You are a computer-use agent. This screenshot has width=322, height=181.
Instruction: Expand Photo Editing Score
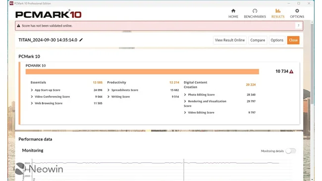185,94
